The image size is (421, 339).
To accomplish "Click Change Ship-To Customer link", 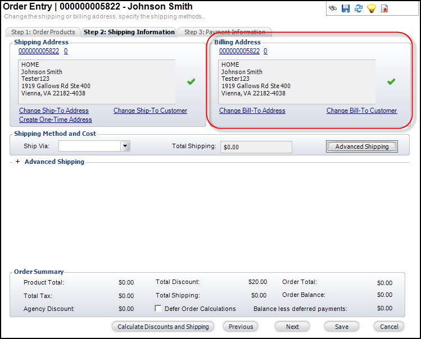I will click(x=151, y=111).
